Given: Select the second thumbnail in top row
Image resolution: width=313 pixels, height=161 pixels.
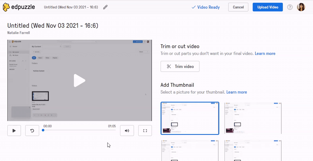Looking at the screenshot, I should pos(253,118).
